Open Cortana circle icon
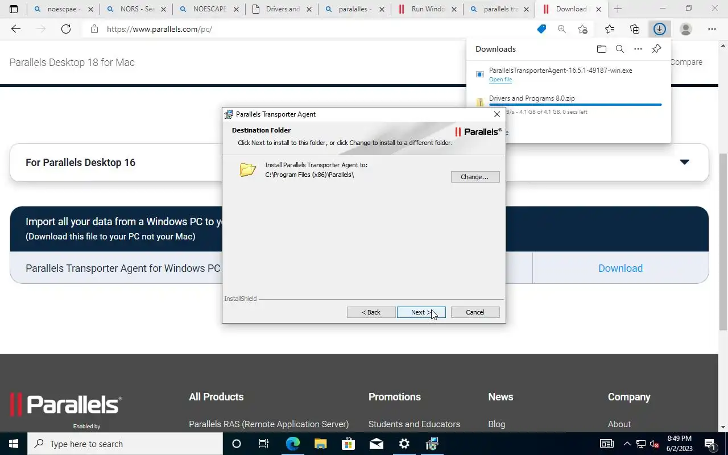The height and width of the screenshot is (455, 728). [237, 444]
